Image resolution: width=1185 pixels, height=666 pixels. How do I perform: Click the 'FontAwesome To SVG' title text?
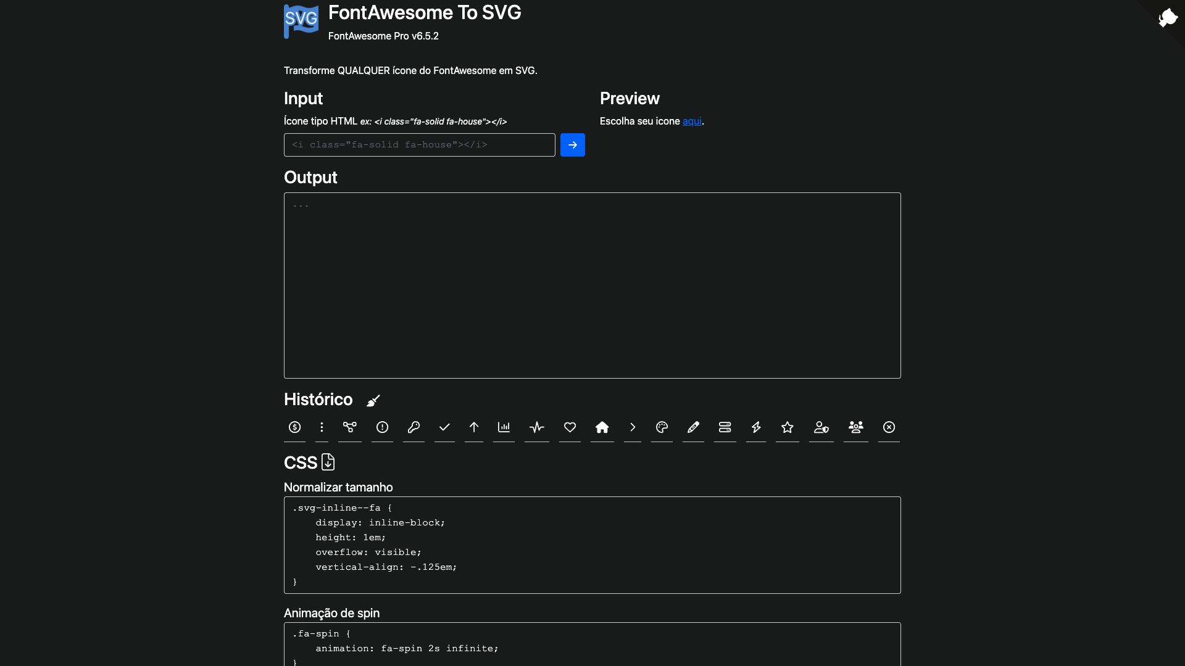(425, 12)
